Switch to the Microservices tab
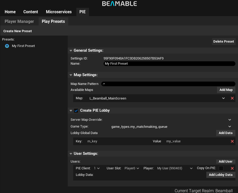Screen dimensions: 238x193 [59, 12]
